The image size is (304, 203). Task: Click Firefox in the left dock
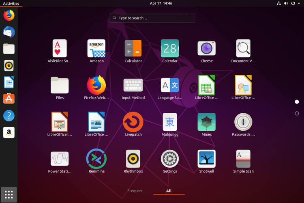9,15
